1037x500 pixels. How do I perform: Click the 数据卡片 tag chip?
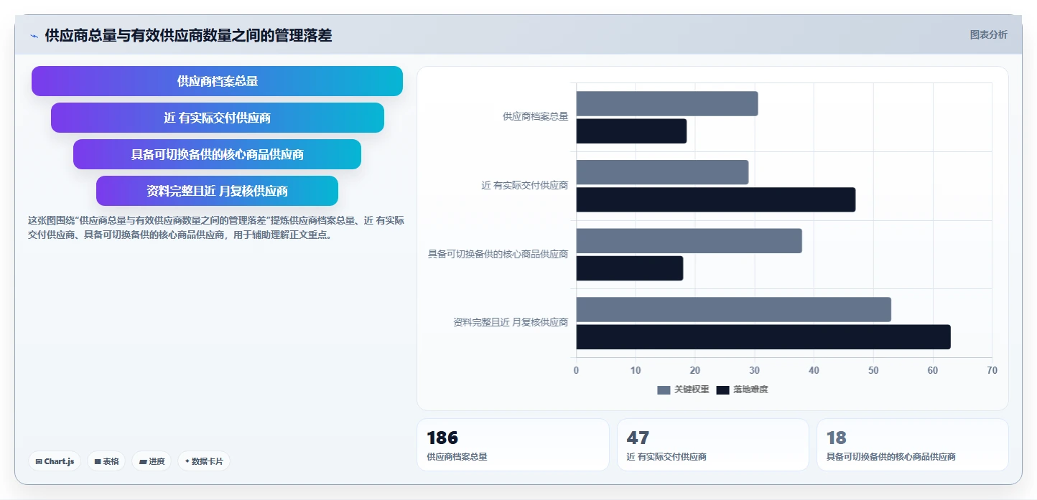[x=204, y=461]
